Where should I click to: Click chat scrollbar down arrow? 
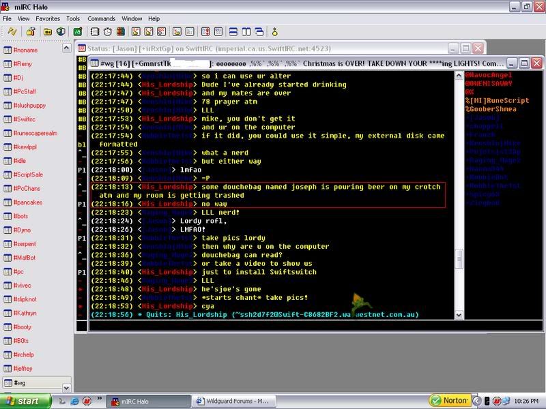pyautogui.click(x=459, y=315)
